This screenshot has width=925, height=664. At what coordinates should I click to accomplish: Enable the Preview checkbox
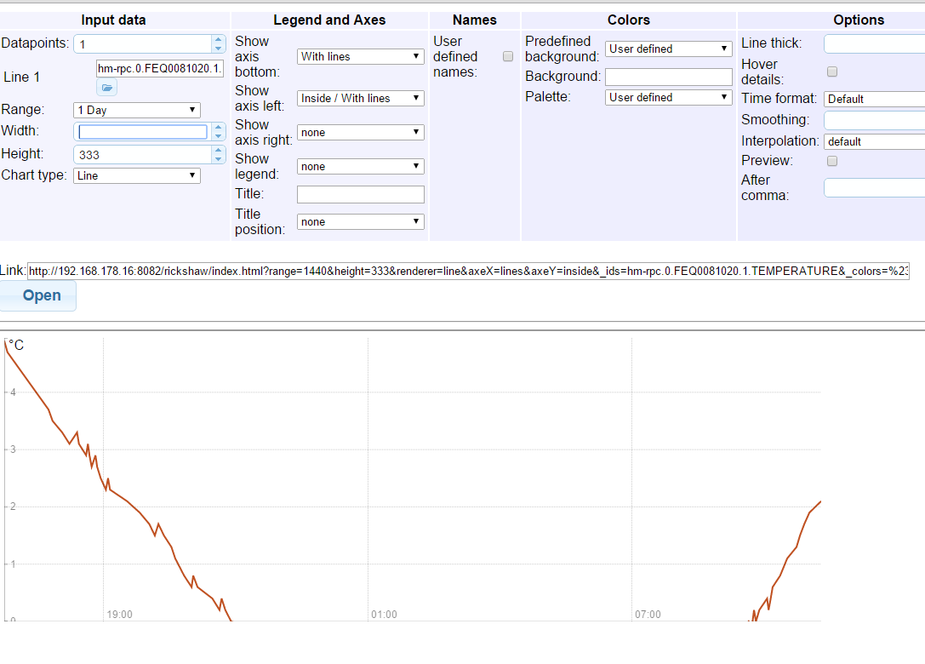coord(832,161)
